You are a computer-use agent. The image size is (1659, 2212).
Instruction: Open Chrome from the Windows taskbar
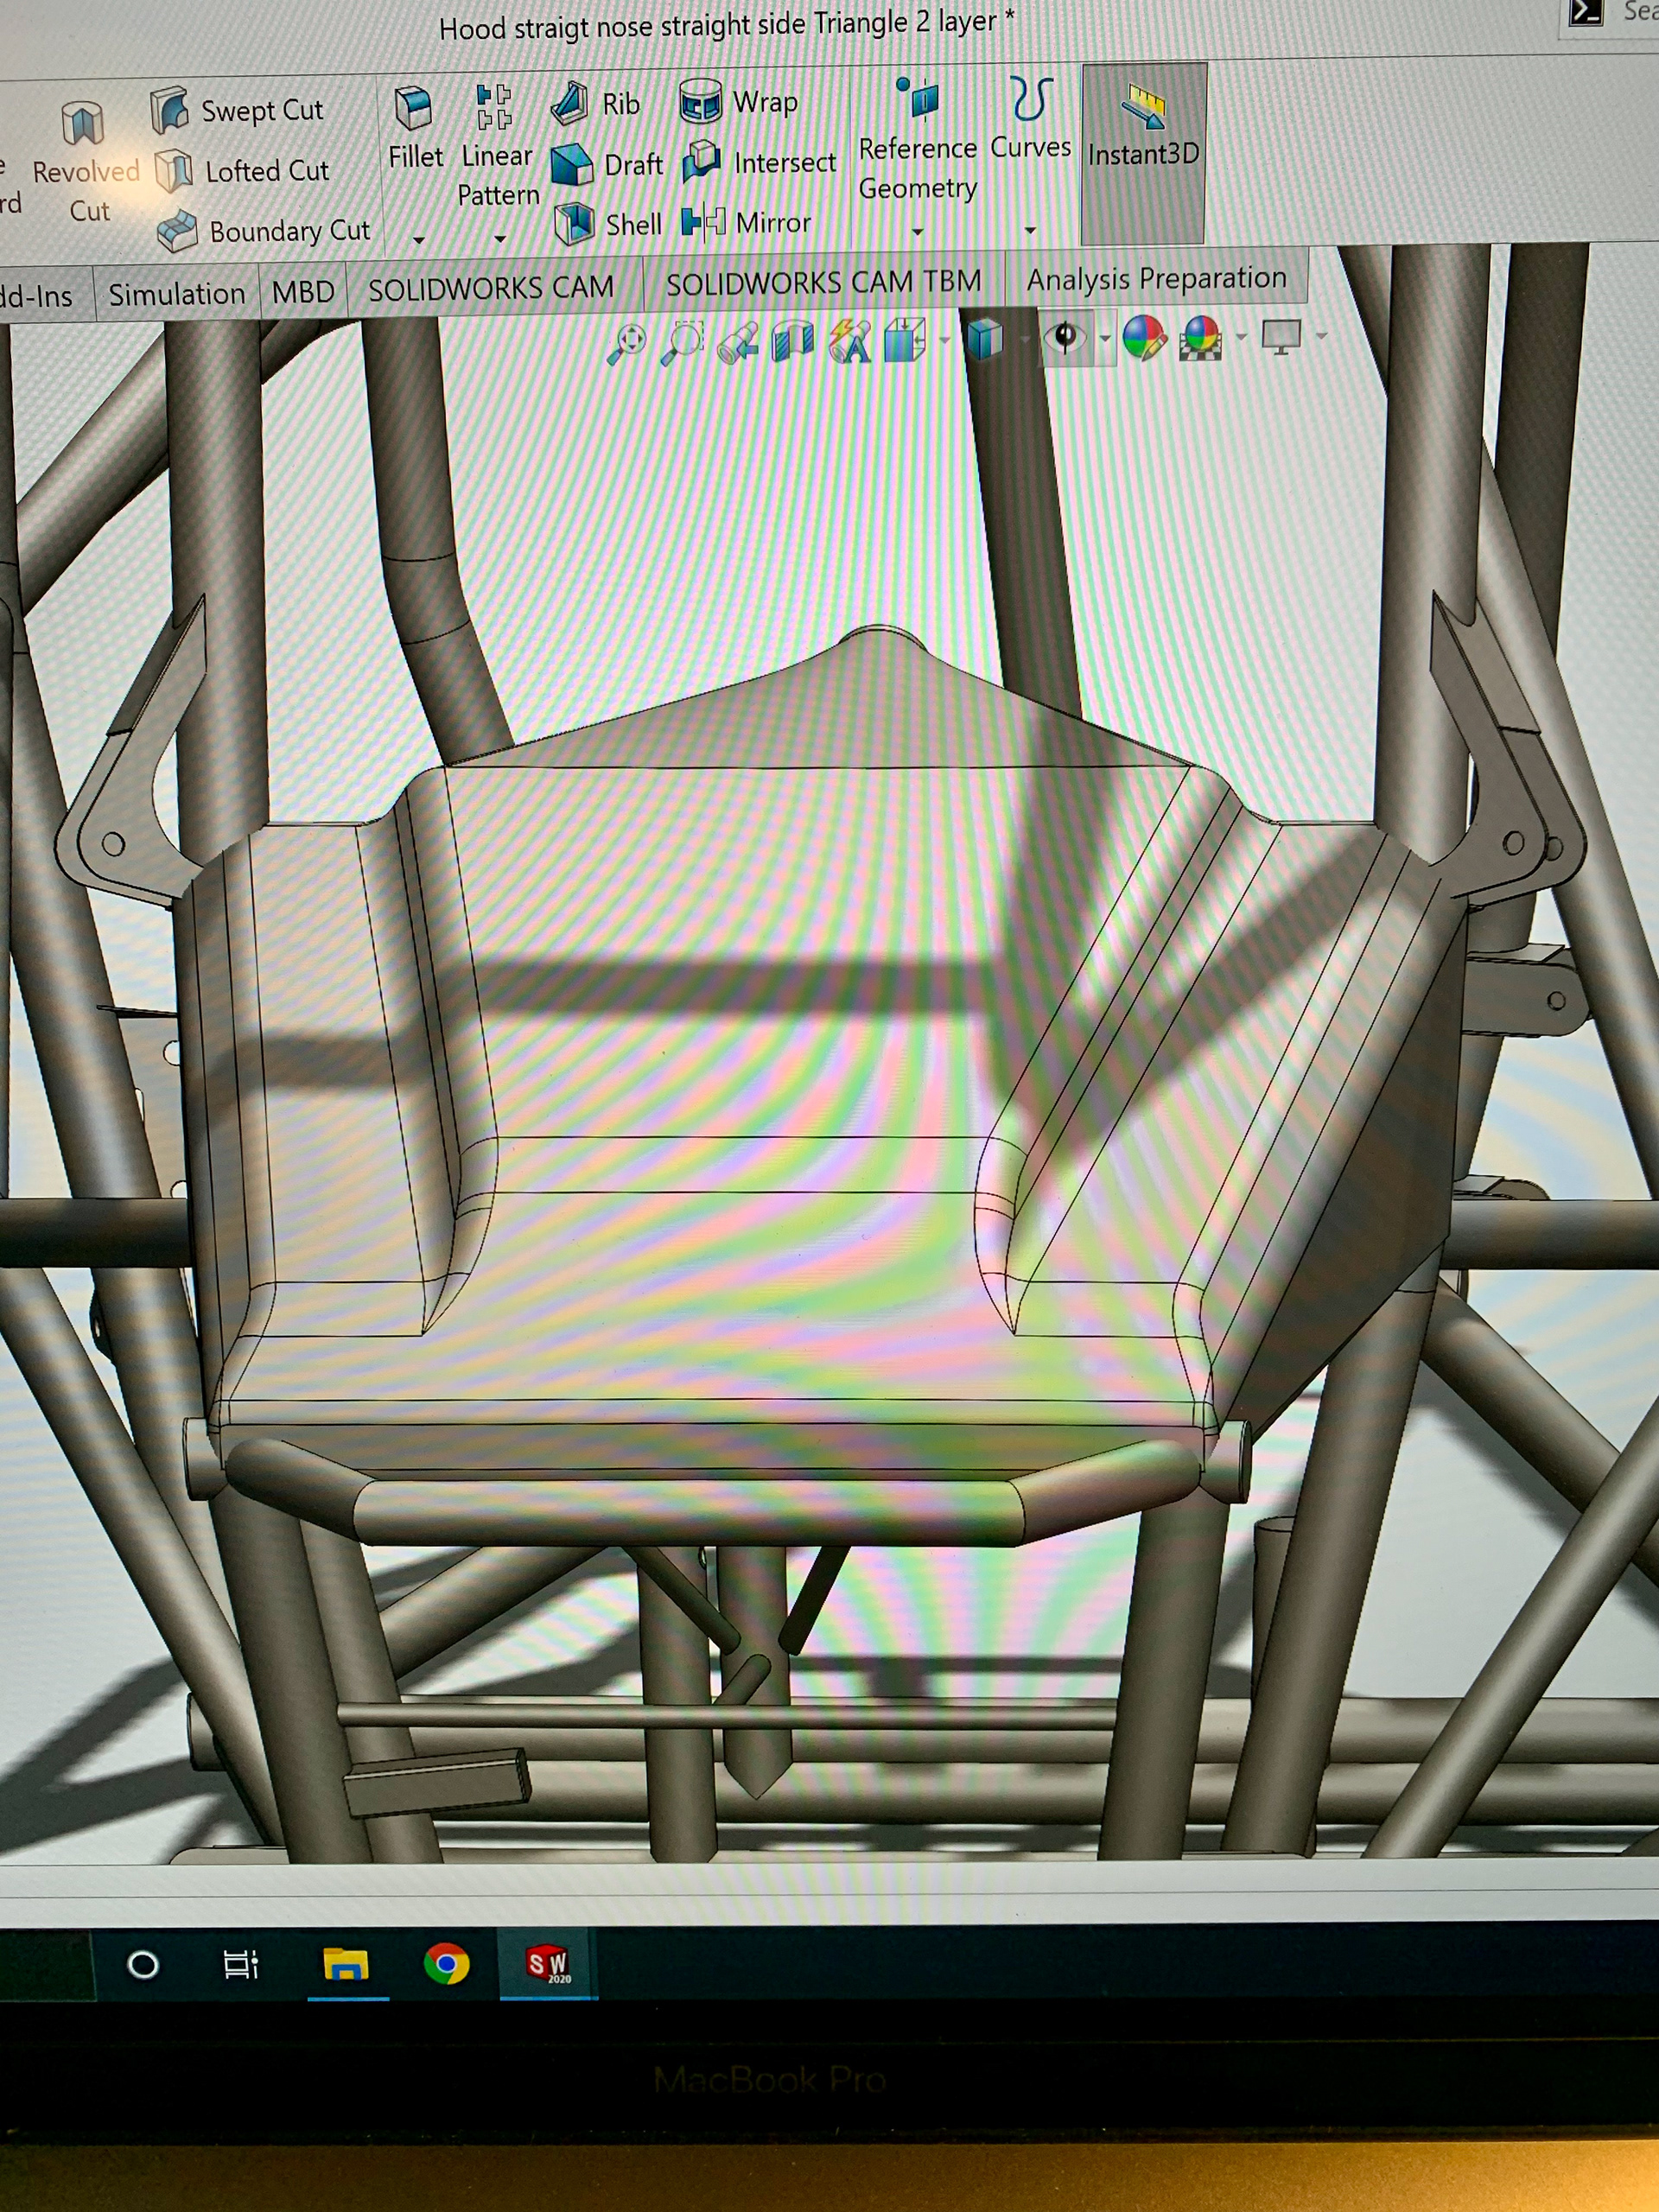coord(446,1964)
